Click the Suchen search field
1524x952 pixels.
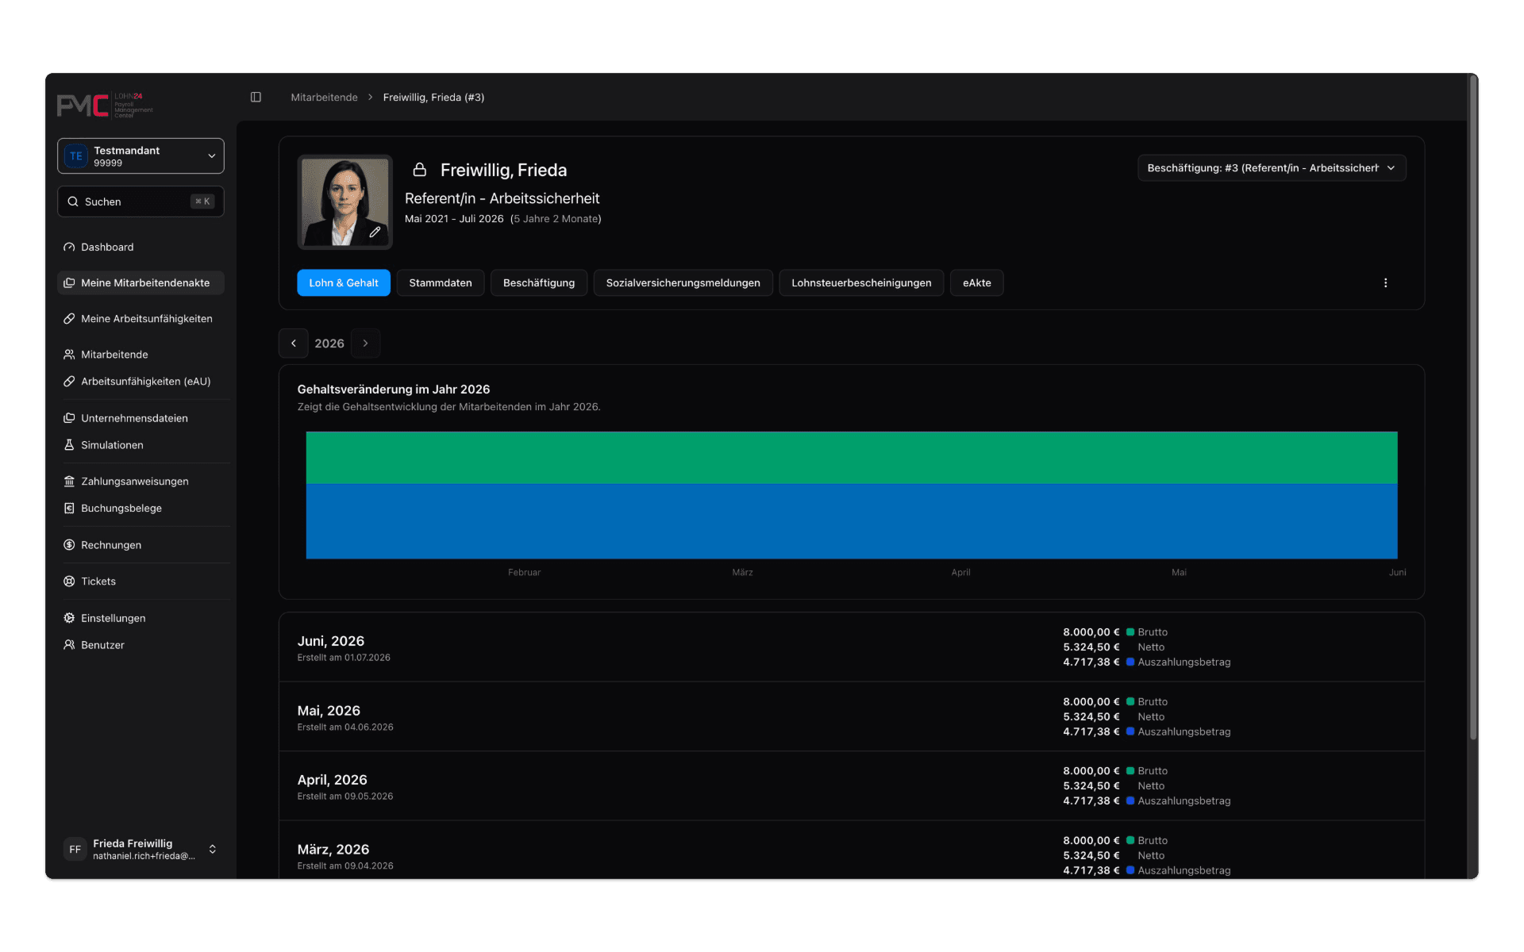[140, 202]
